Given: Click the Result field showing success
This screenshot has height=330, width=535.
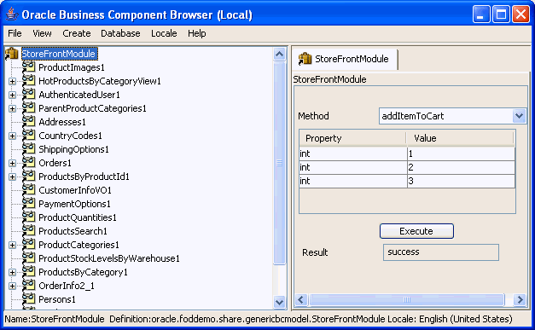Looking at the screenshot, I should [x=441, y=252].
